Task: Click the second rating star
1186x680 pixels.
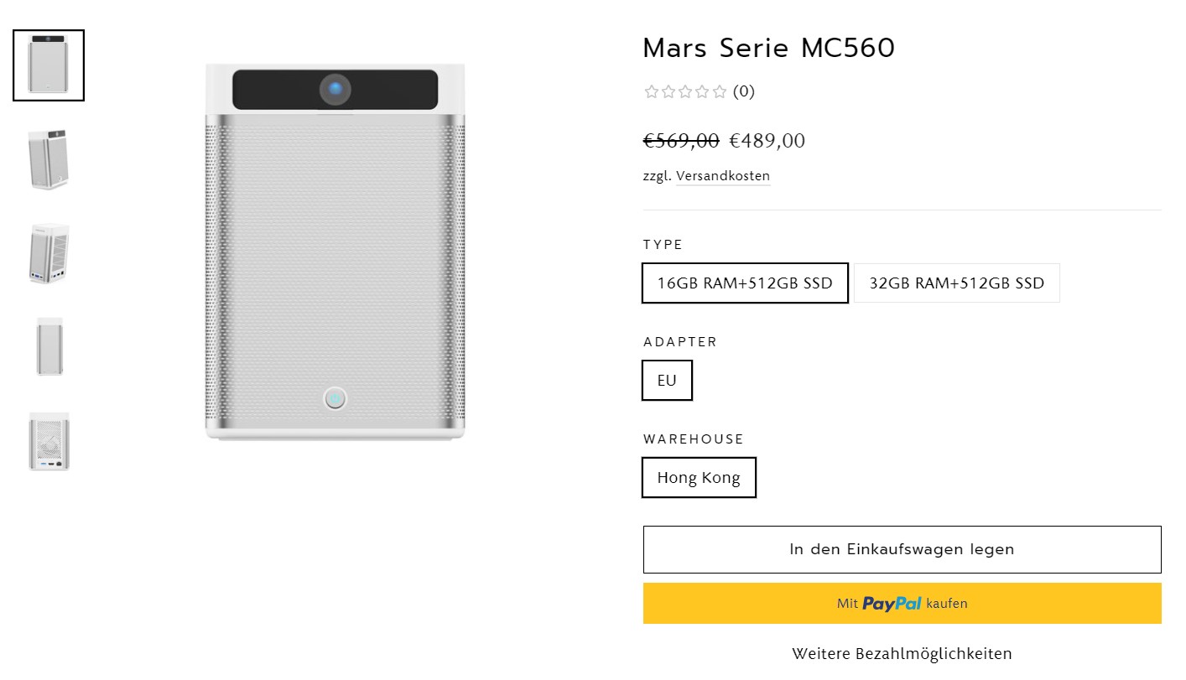Action: [x=668, y=92]
